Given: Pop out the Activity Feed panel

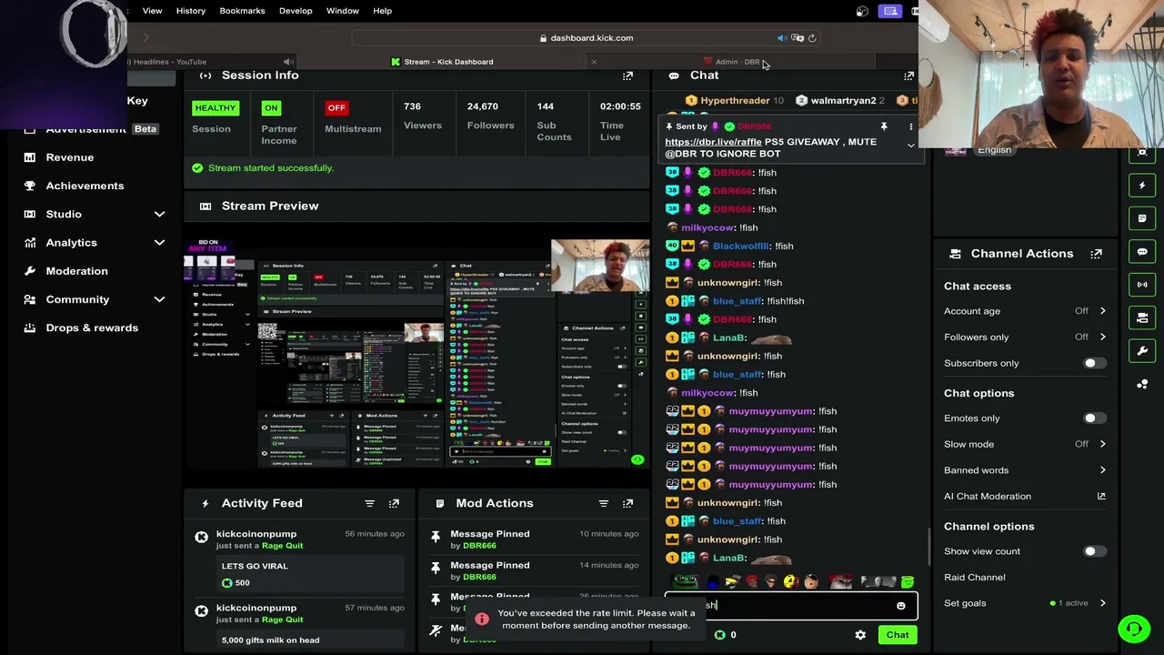Looking at the screenshot, I should 394,503.
